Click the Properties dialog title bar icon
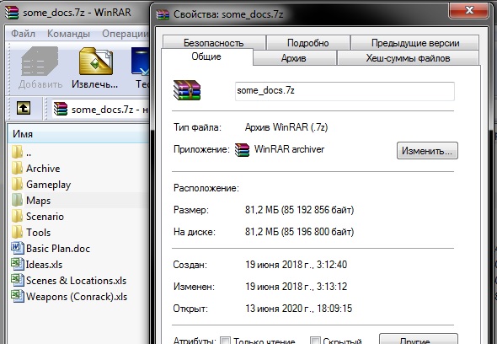Image resolution: width=497 pixels, height=344 pixels. coord(163,14)
